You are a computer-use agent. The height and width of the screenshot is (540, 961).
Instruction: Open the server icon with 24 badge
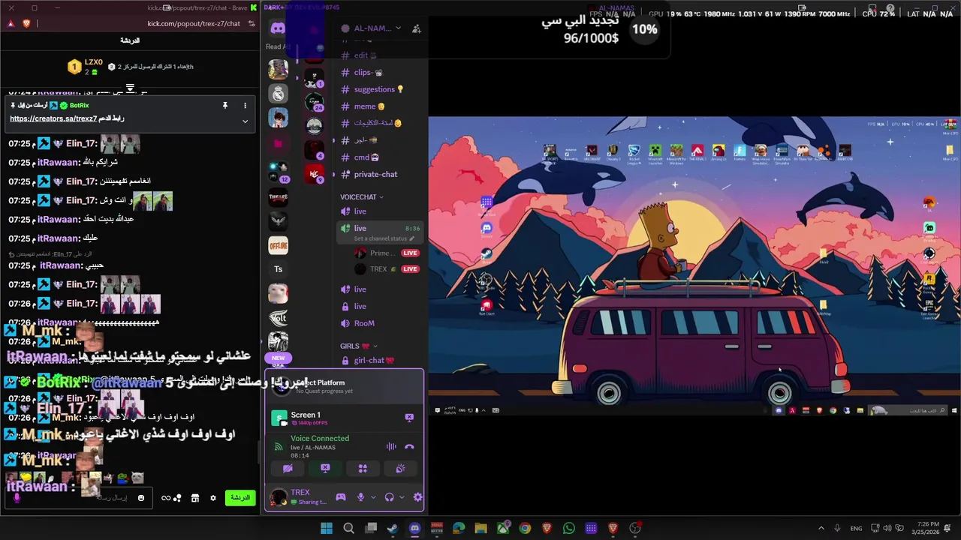coord(314,101)
